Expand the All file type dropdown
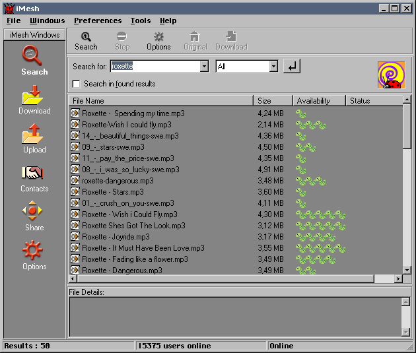416x353 pixels. [273, 67]
